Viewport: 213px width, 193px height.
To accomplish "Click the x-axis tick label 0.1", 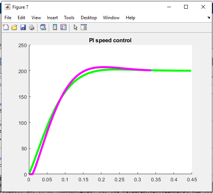I will tap(65, 180).
